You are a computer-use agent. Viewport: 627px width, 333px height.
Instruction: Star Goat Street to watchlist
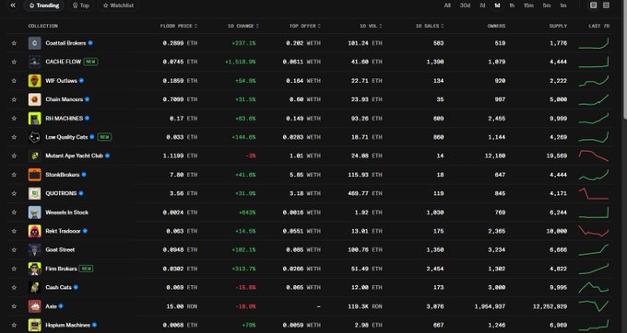tap(14, 250)
